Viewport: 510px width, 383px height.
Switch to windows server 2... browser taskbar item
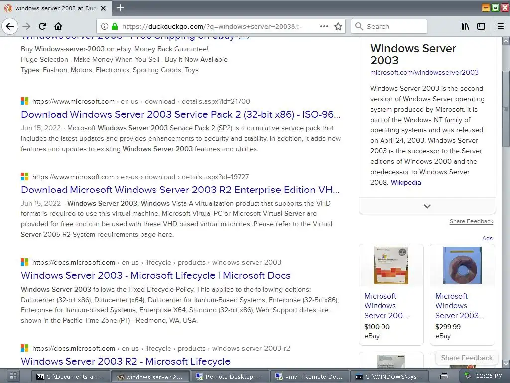coord(150,376)
